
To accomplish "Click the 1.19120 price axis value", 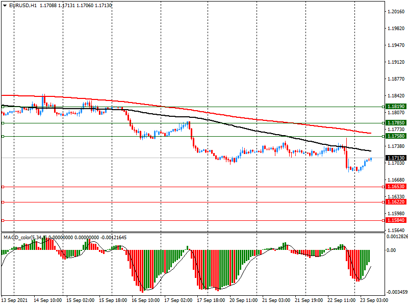I will (x=396, y=62).
